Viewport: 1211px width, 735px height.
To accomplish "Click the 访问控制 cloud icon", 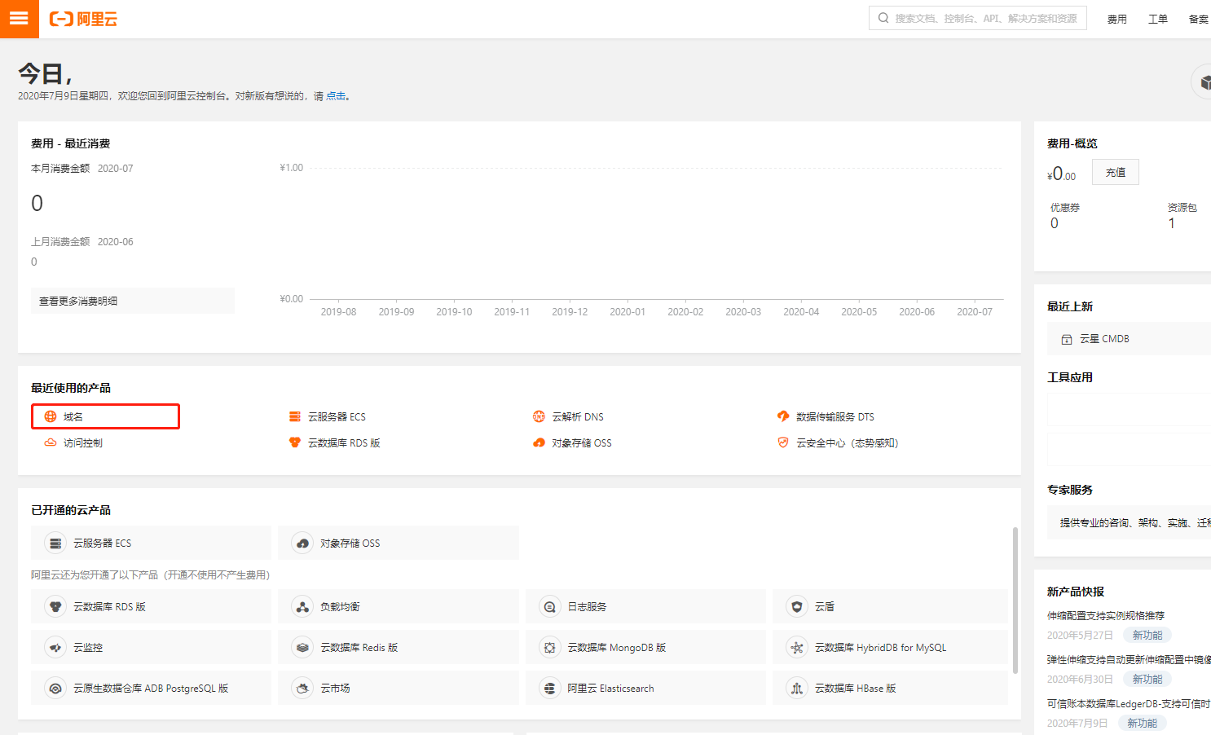I will pos(51,442).
